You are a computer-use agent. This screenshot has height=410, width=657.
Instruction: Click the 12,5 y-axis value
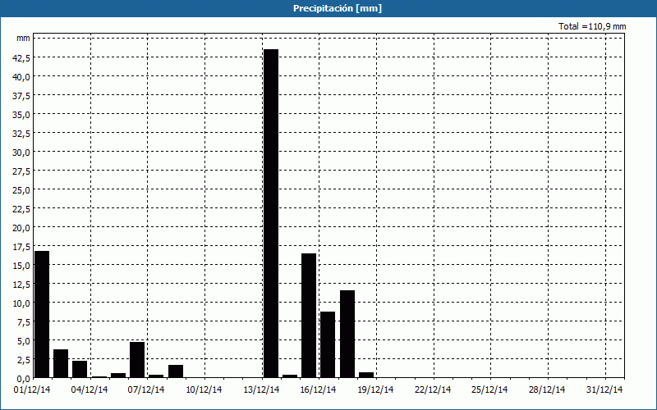21,284
